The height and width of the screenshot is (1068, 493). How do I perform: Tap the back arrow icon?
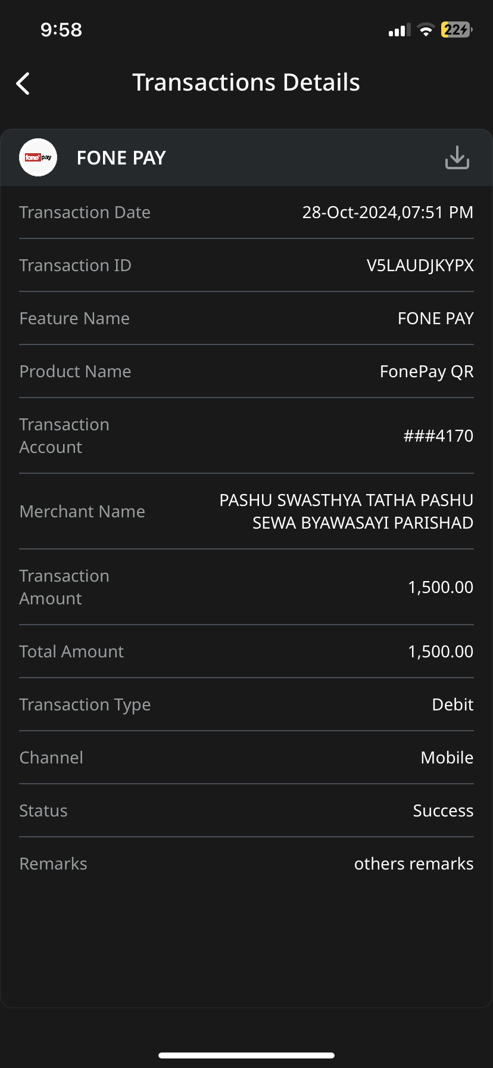click(x=23, y=83)
